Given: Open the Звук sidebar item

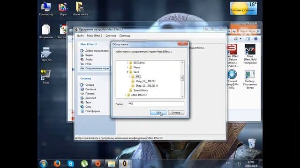Looking at the screenshot, I should tap(85, 102).
